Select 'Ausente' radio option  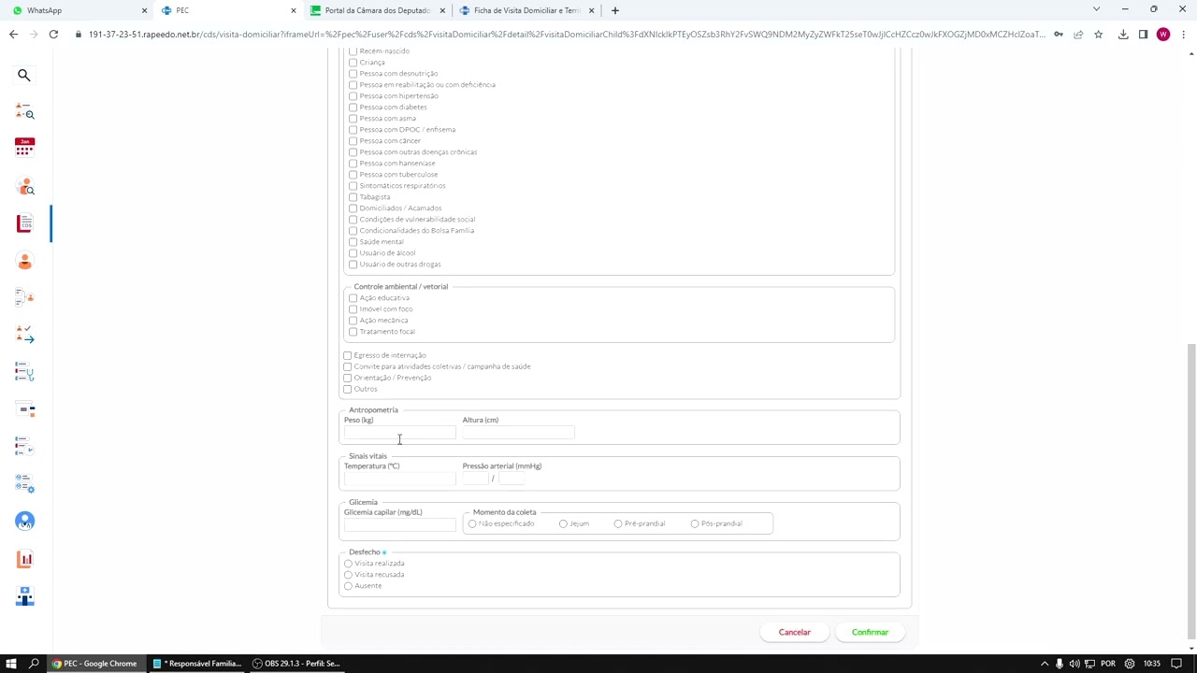348,586
